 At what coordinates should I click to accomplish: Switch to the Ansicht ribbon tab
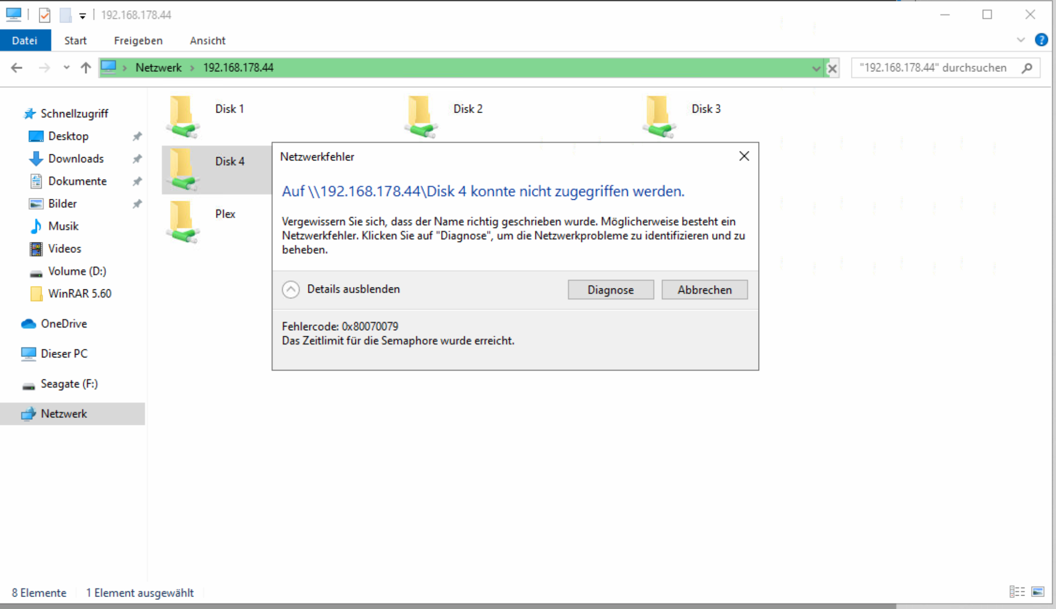click(207, 41)
